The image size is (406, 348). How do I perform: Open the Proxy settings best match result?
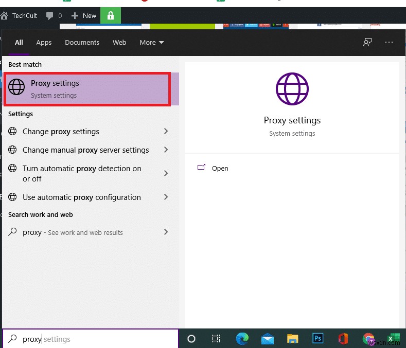click(86, 89)
